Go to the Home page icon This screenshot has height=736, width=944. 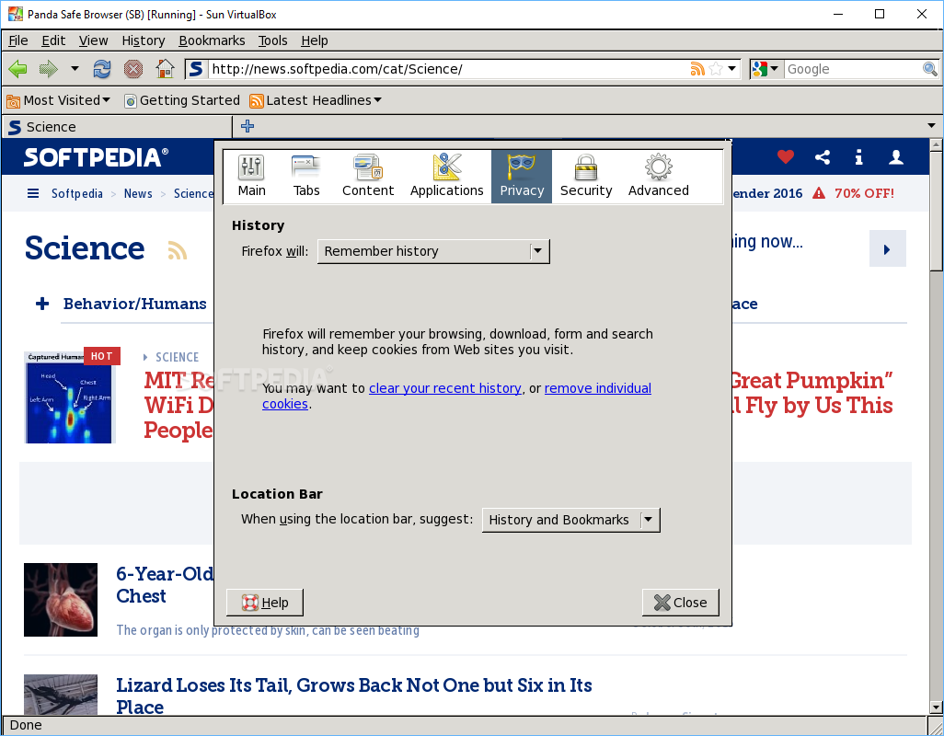point(165,69)
